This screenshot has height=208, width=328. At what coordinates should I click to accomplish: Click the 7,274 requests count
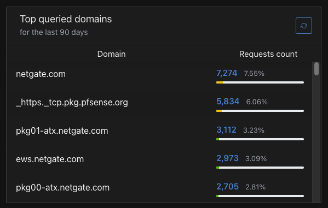point(227,73)
